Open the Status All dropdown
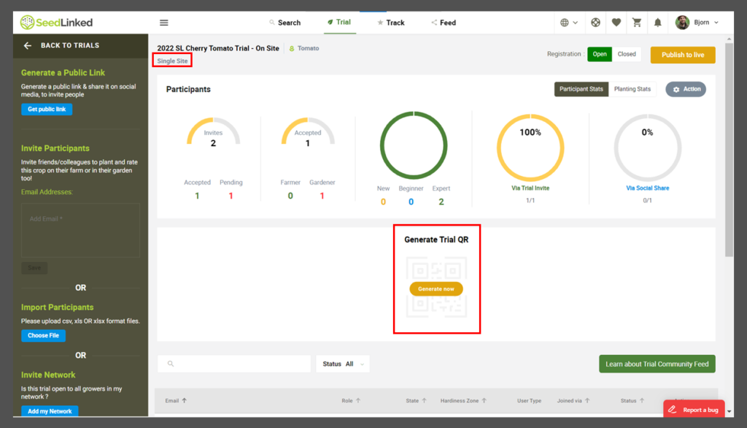 (x=343, y=364)
